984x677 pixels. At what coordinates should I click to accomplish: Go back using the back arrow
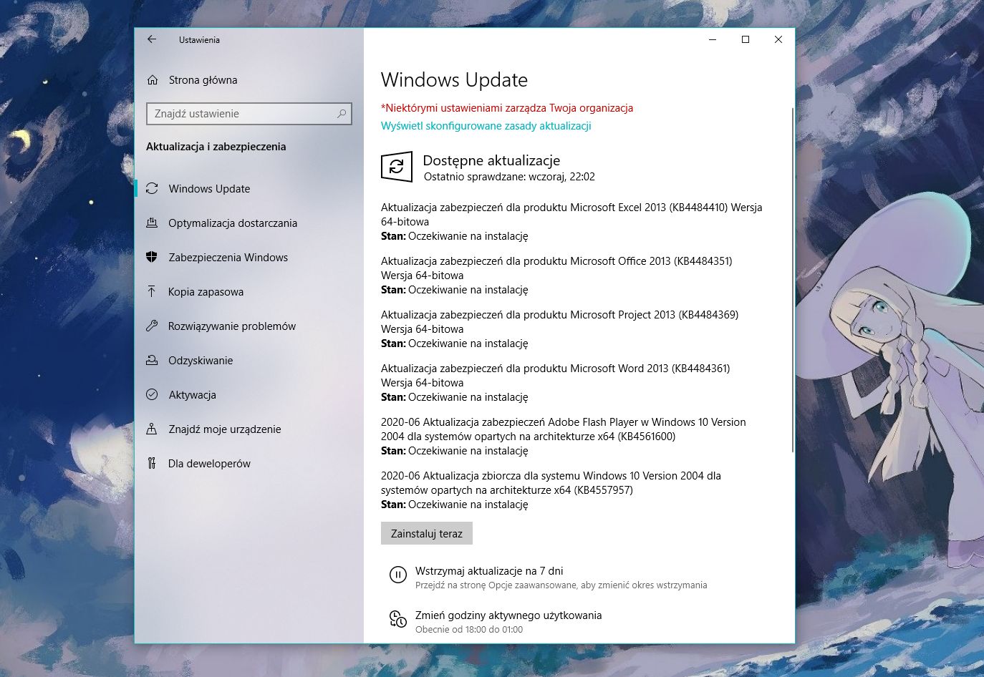point(152,39)
